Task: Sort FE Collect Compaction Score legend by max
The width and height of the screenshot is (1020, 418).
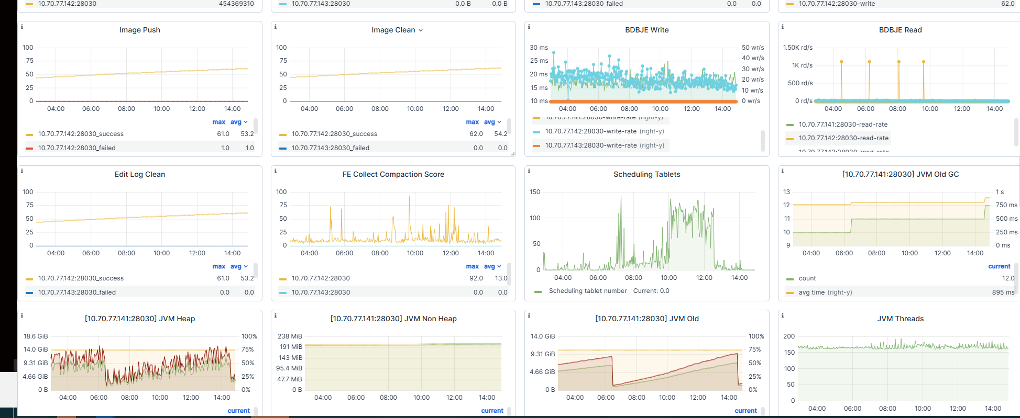Action: click(472, 266)
